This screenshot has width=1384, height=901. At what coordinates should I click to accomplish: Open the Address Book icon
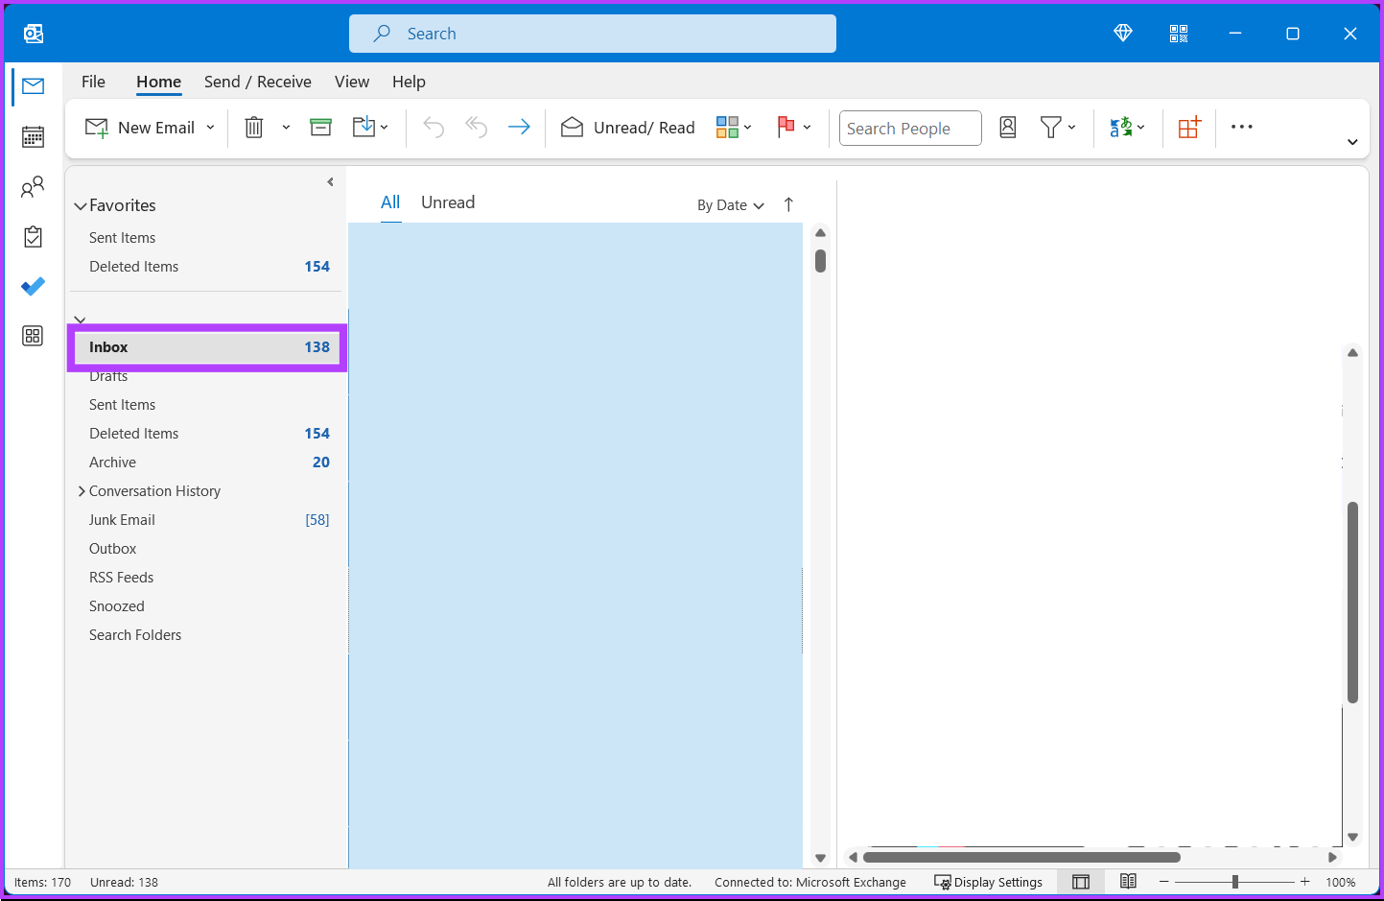1007,127
